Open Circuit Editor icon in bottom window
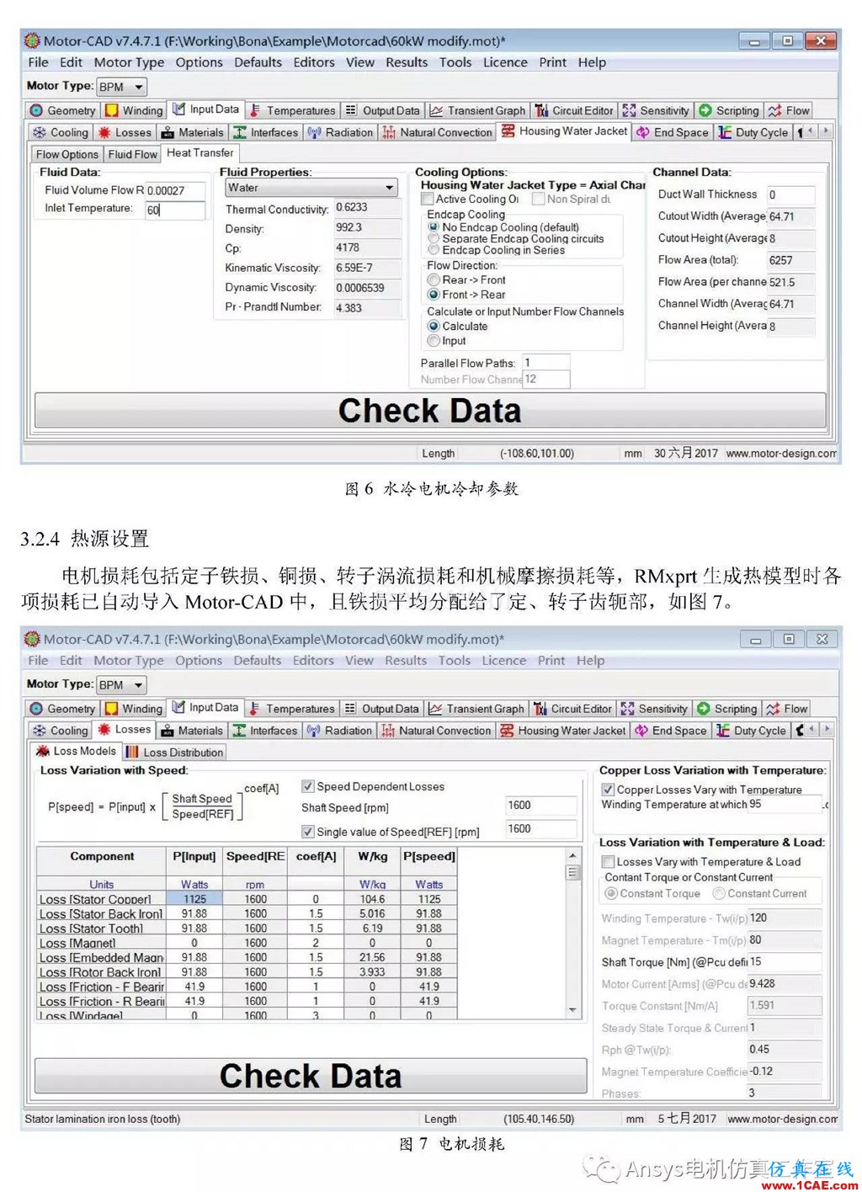This screenshot has height=1192, width=862. (540, 709)
